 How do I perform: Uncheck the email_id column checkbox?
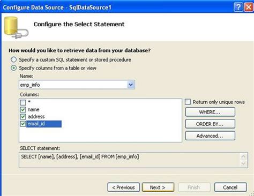pyautogui.click(x=23, y=124)
